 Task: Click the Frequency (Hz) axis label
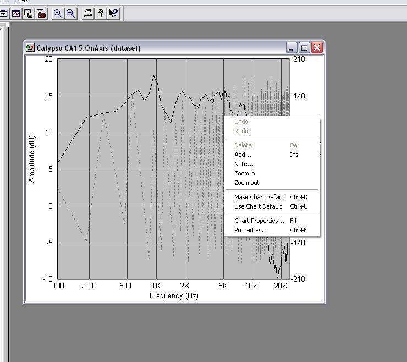click(174, 296)
